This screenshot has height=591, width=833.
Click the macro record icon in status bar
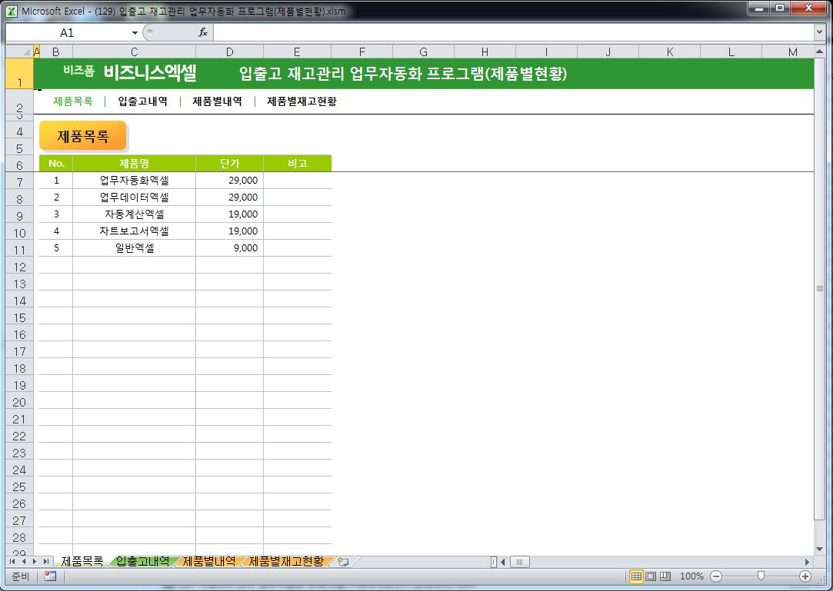tap(50, 576)
